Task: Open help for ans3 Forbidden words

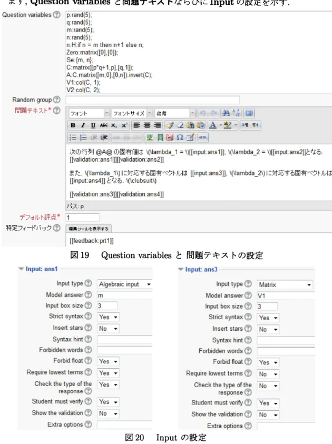Action: click(x=248, y=351)
